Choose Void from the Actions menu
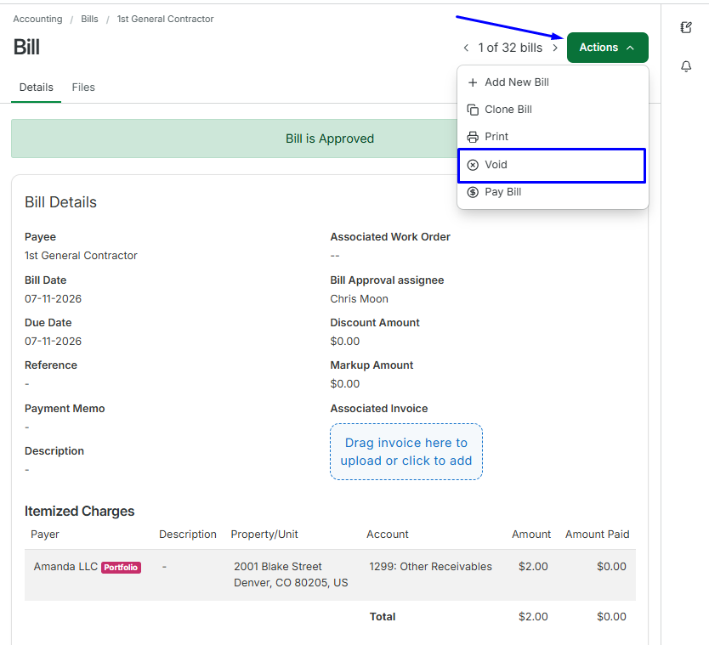Image resolution: width=709 pixels, height=645 pixels. (x=552, y=166)
